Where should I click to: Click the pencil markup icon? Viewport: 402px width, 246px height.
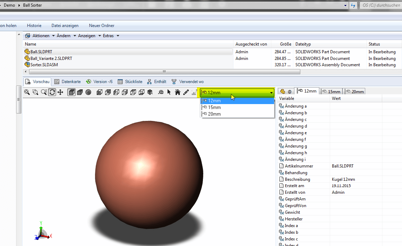point(186,92)
